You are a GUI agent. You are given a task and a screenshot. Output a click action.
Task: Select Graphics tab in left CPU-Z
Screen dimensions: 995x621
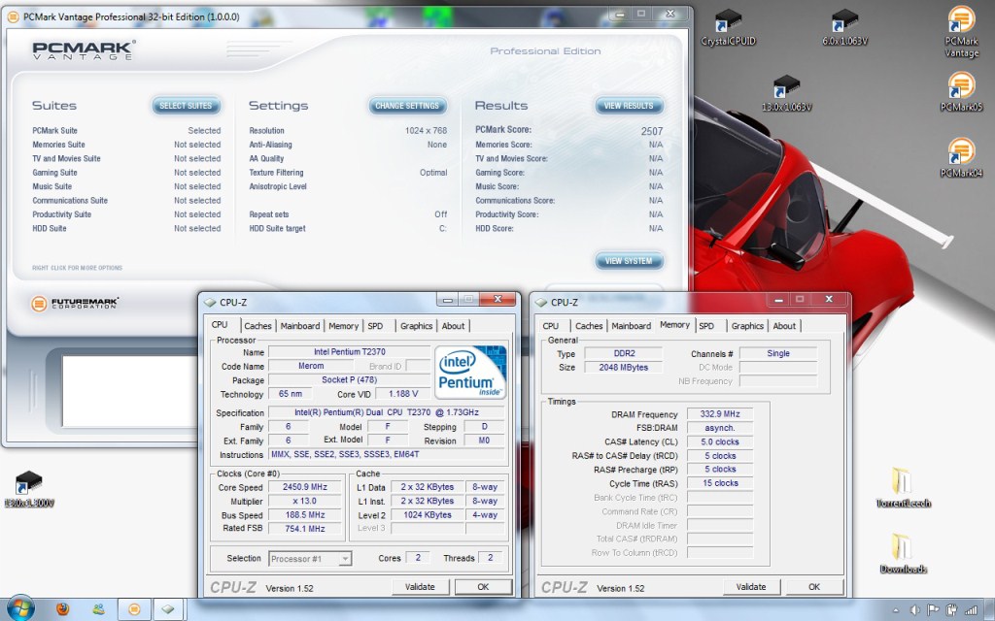tap(416, 326)
